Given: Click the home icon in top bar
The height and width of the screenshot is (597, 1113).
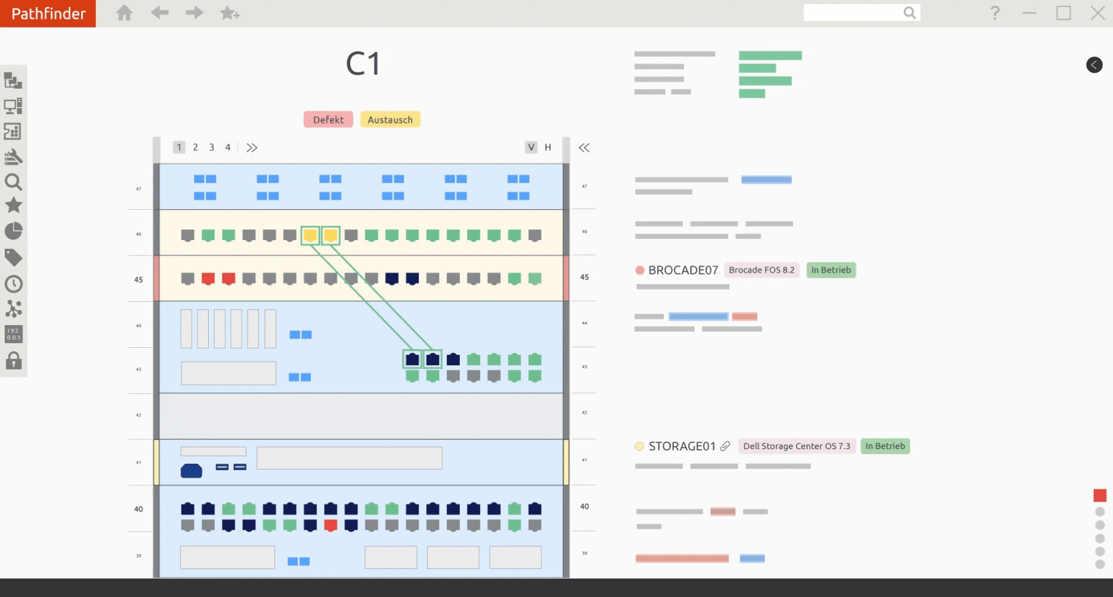Looking at the screenshot, I should tap(124, 13).
